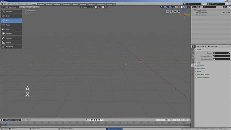
Task: Open the View Layer properties tab icon
Action: pyautogui.click(x=193, y=62)
